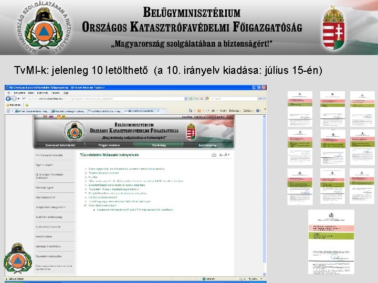Click the vertical scrollbar down arrow
Screen dimensions: 378x283
[265, 274]
